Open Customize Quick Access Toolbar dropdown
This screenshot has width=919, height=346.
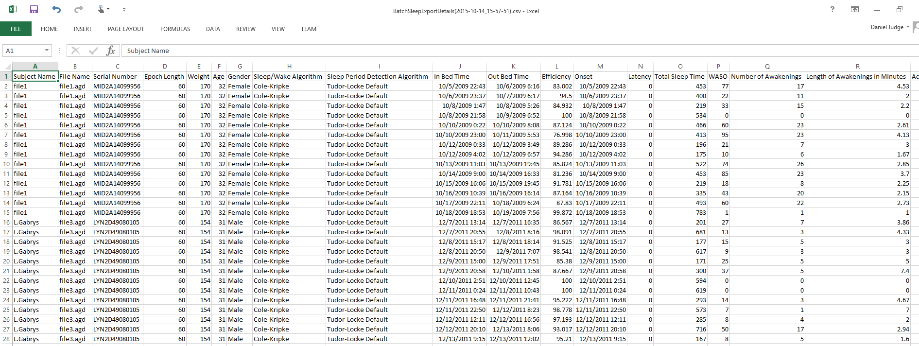[124, 10]
